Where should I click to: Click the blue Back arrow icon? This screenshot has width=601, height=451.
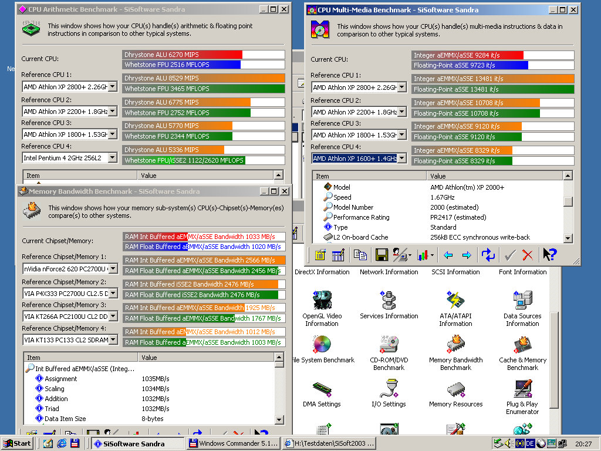click(448, 255)
